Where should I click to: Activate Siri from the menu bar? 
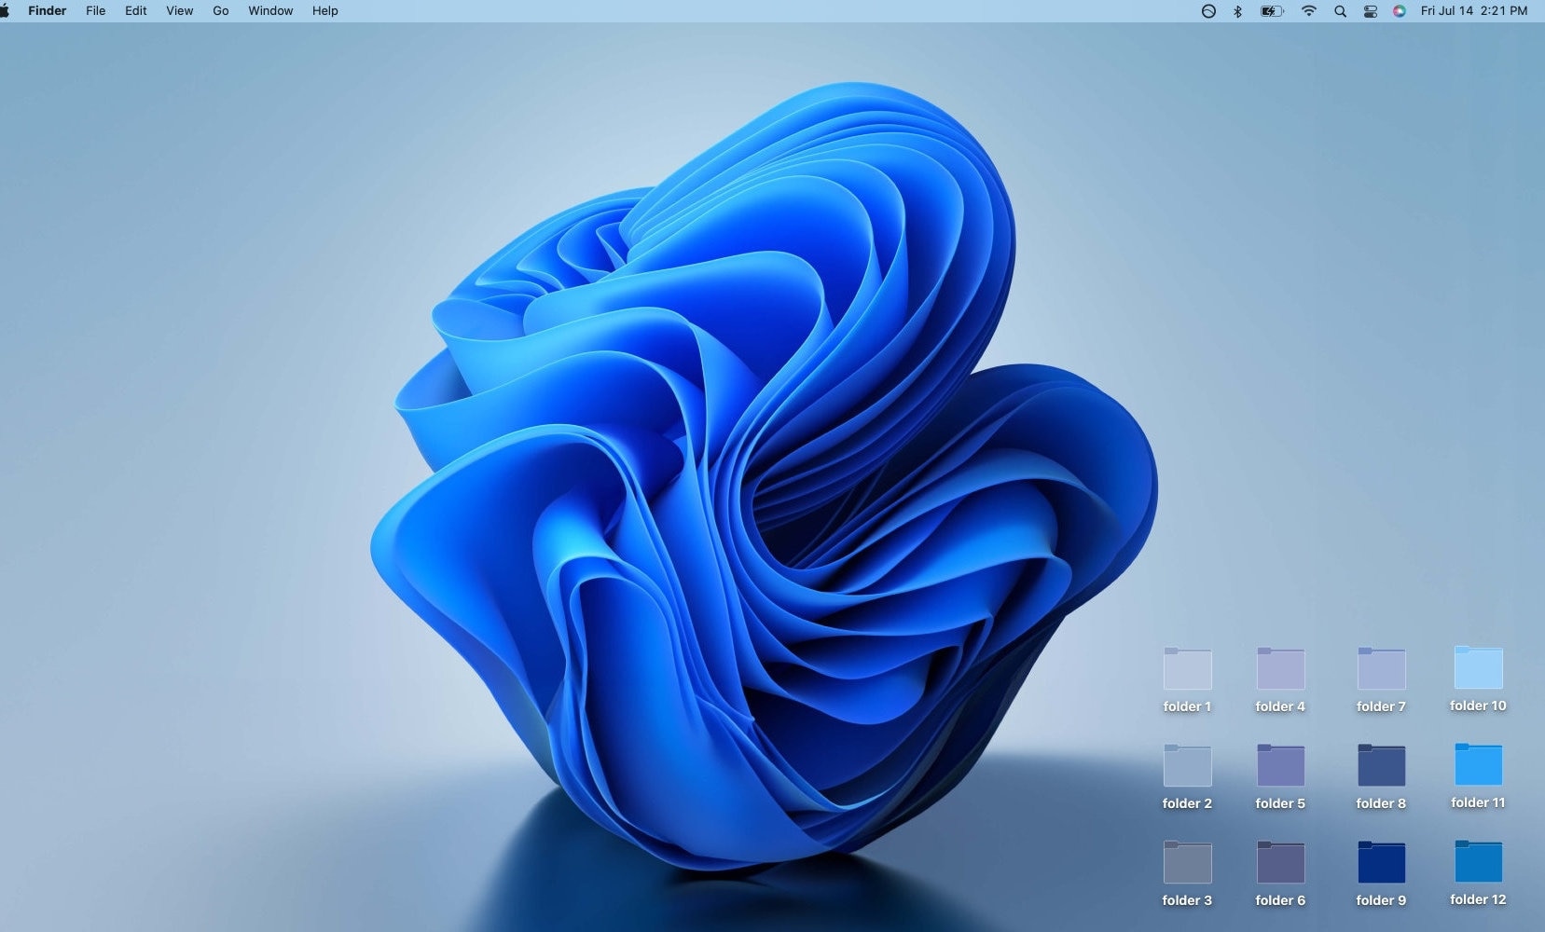click(x=1399, y=10)
